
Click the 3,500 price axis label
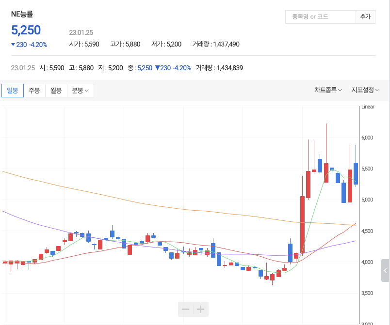367,293
